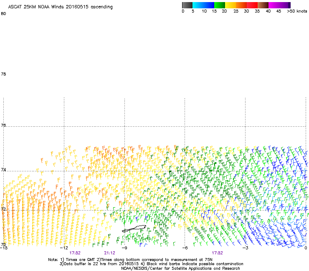Pick the blue 10-15 knots legend color
Viewport: 309px width, 271px height.
click(209, 5)
